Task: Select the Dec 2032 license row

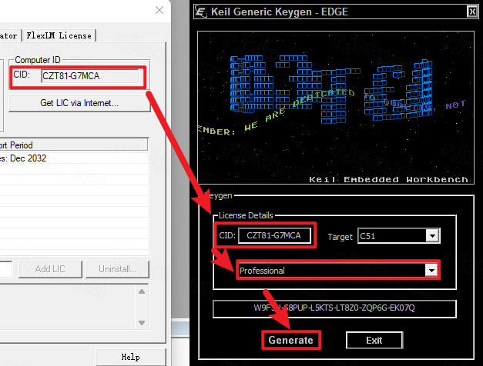Action: [x=74, y=158]
